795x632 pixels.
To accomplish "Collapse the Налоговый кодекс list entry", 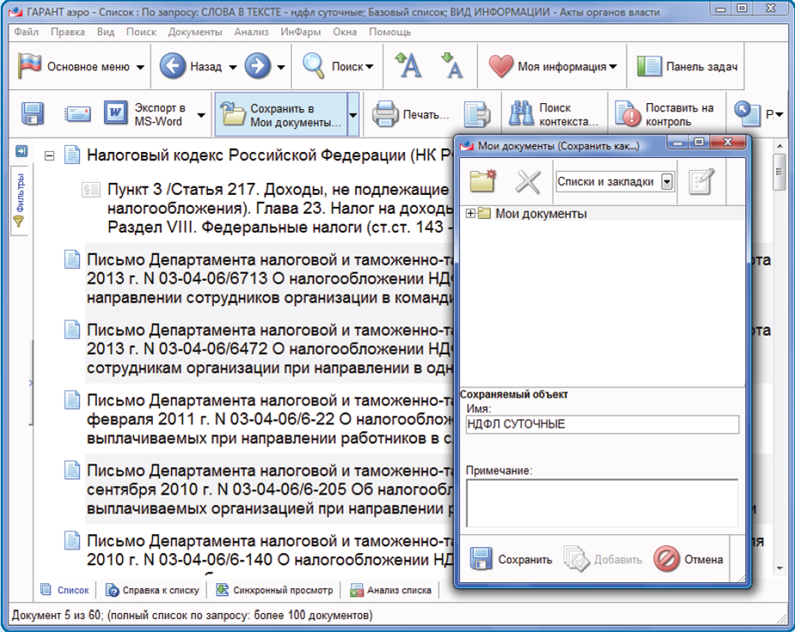I will coord(50,156).
